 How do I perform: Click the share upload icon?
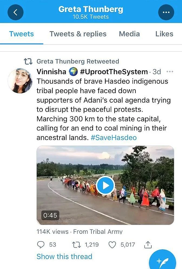coord(148,245)
